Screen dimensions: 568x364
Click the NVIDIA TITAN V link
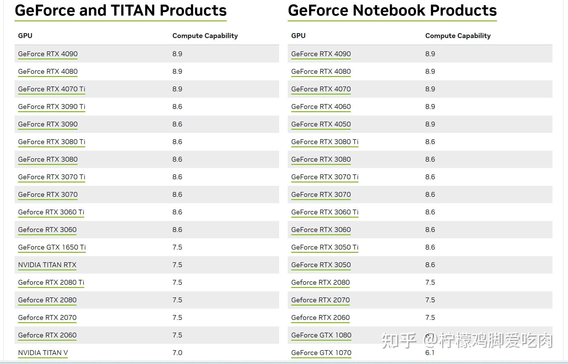(43, 353)
